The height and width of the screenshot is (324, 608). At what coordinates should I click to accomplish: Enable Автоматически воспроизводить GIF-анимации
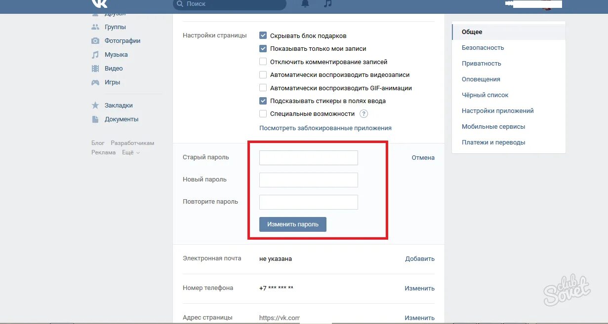(x=263, y=88)
